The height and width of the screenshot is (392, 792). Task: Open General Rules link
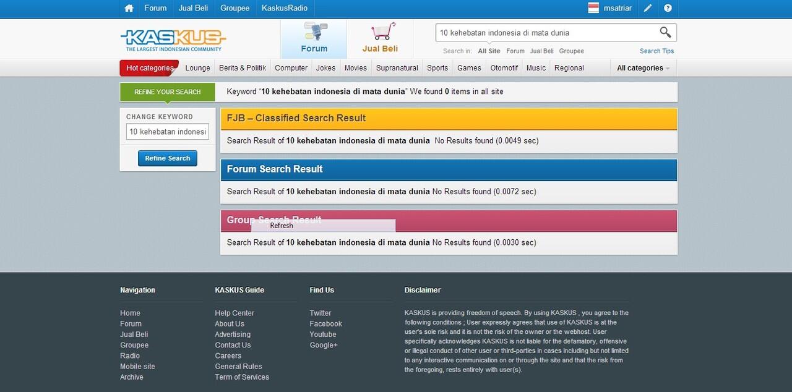[x=238, y=367]
